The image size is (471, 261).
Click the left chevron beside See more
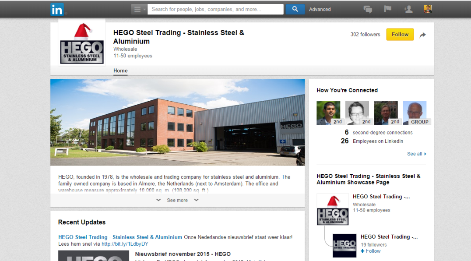[x=158, y=200]
